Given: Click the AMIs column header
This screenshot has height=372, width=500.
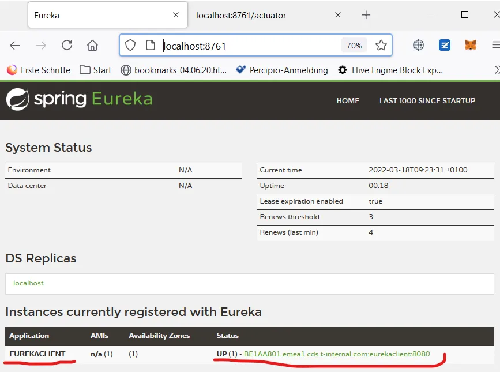Looking at the screenshot, I should (x=99, y=335).
